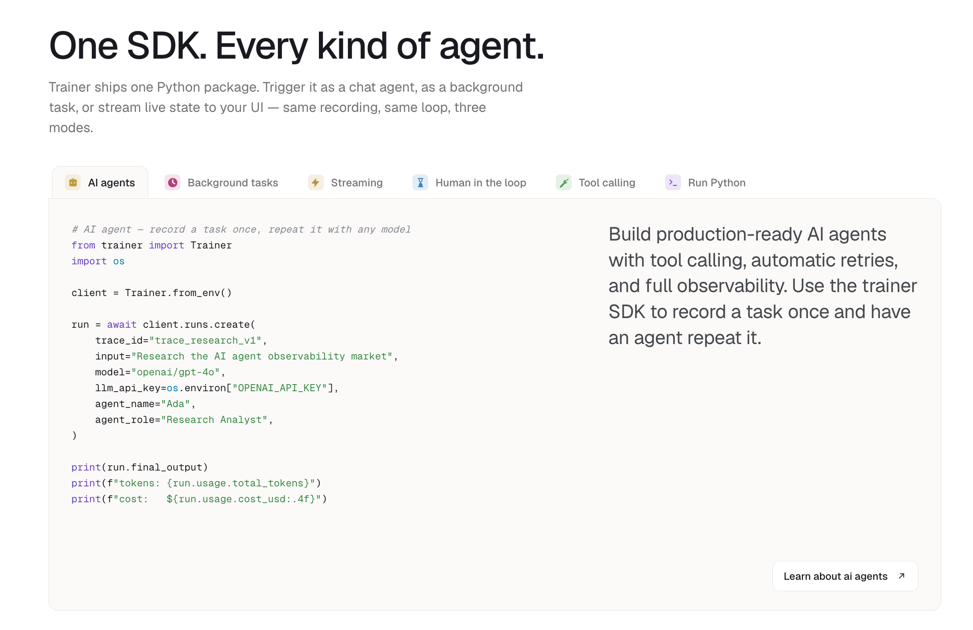Select the AI agents tab

(x=100, y=182)
